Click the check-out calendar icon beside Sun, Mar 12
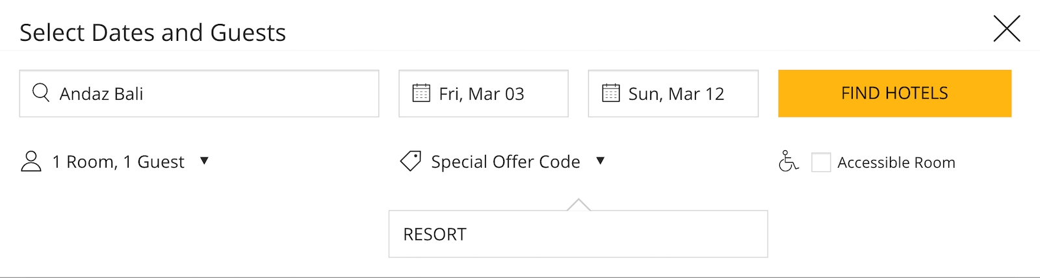This screenshot has height=278, width=1040. [x=611, y=93]
